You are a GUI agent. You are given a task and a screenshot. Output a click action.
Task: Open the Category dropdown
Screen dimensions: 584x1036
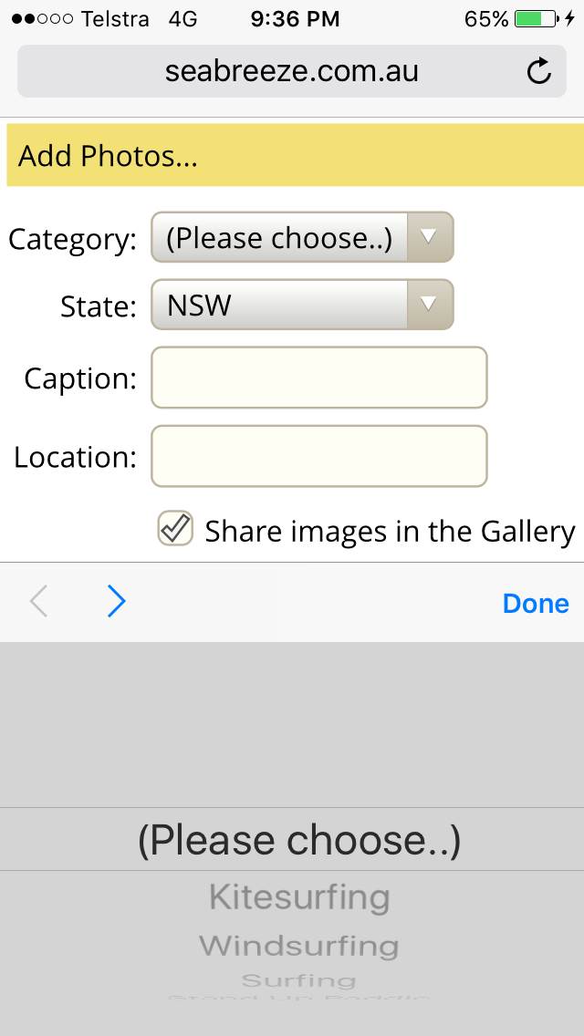coord(301,238)
